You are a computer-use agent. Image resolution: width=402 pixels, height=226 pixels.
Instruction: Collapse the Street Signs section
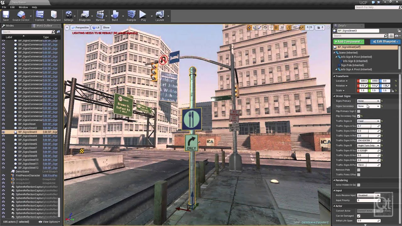pos(334,96)
